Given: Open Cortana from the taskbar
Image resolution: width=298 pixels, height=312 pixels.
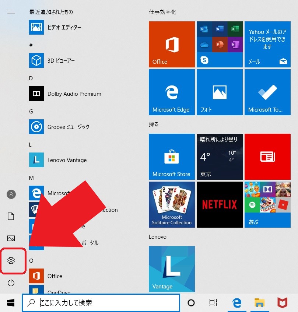Looking at the screenshot, I should coord(191,303).
